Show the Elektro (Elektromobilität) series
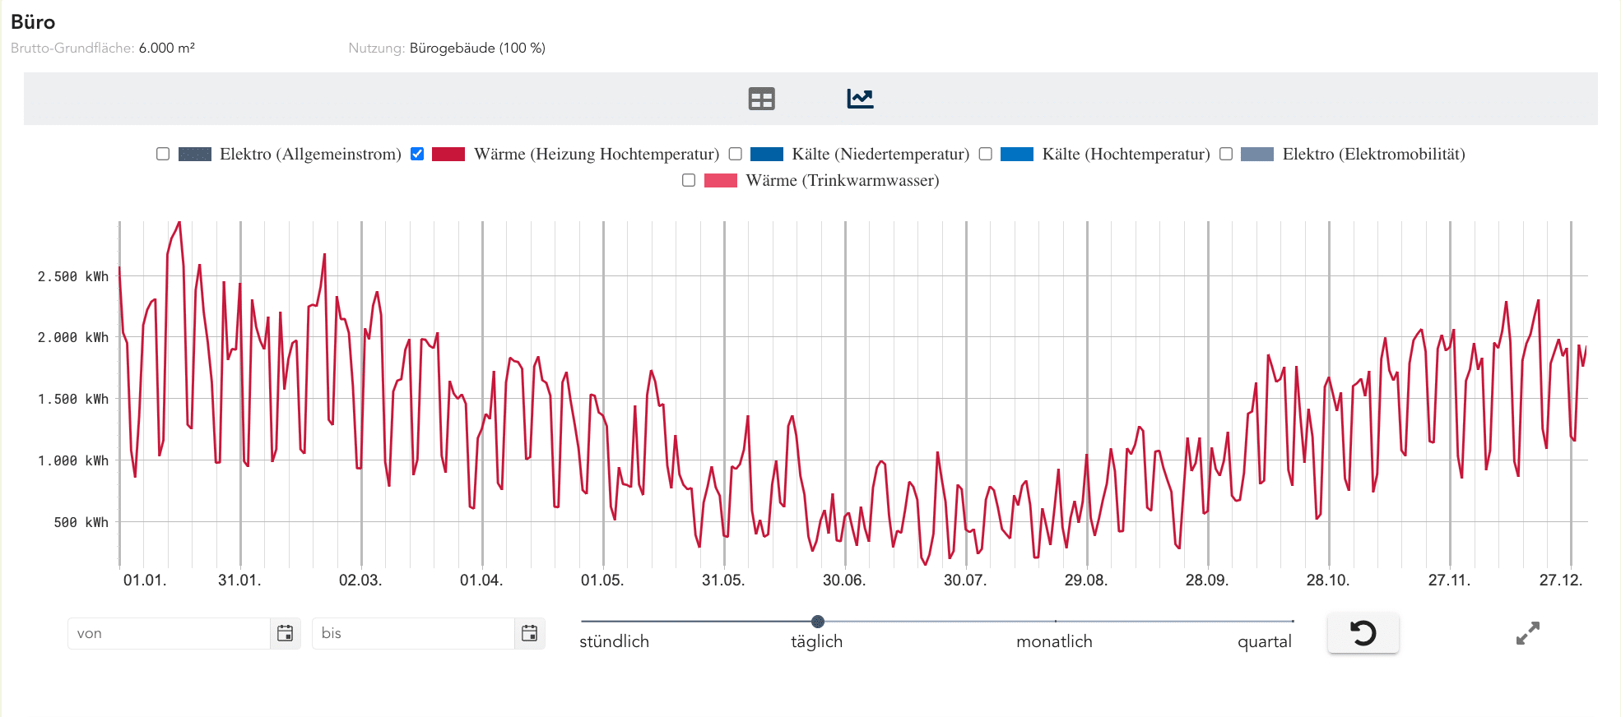The height and width of the screenshot is (717, 1621). 1226,154
